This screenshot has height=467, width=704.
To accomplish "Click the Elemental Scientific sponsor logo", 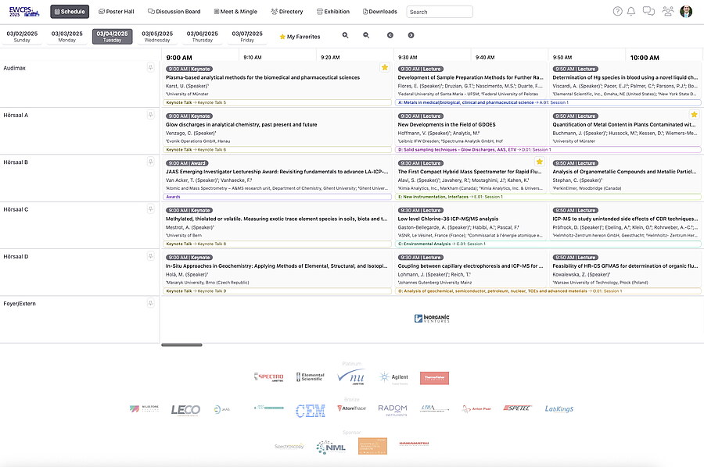I will (x=311, y=377).
